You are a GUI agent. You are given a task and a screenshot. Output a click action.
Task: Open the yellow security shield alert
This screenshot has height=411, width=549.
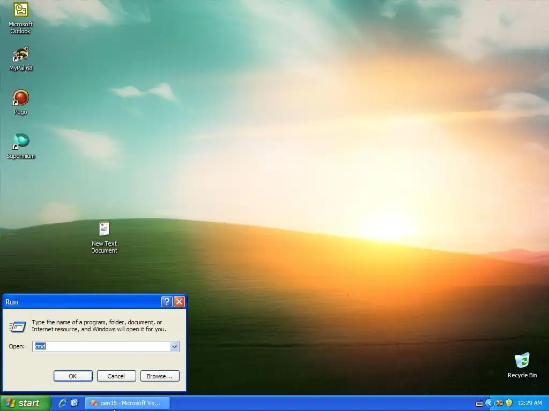[509, 403]
